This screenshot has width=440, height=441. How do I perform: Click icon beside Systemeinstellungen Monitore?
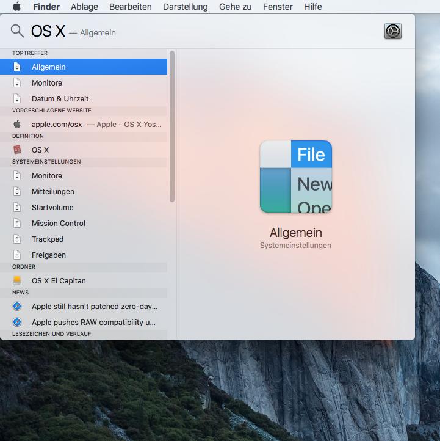point(17,175)
